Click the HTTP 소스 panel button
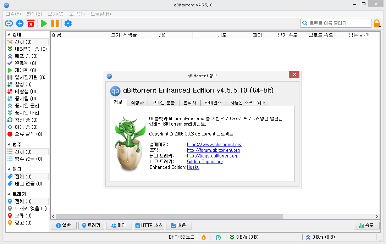Viewport: 386px width, 244px height. (149, 226)
